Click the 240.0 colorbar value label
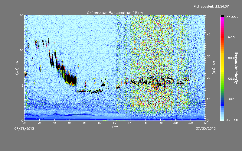This screenshot has height=151, width=242. point(231,37)
